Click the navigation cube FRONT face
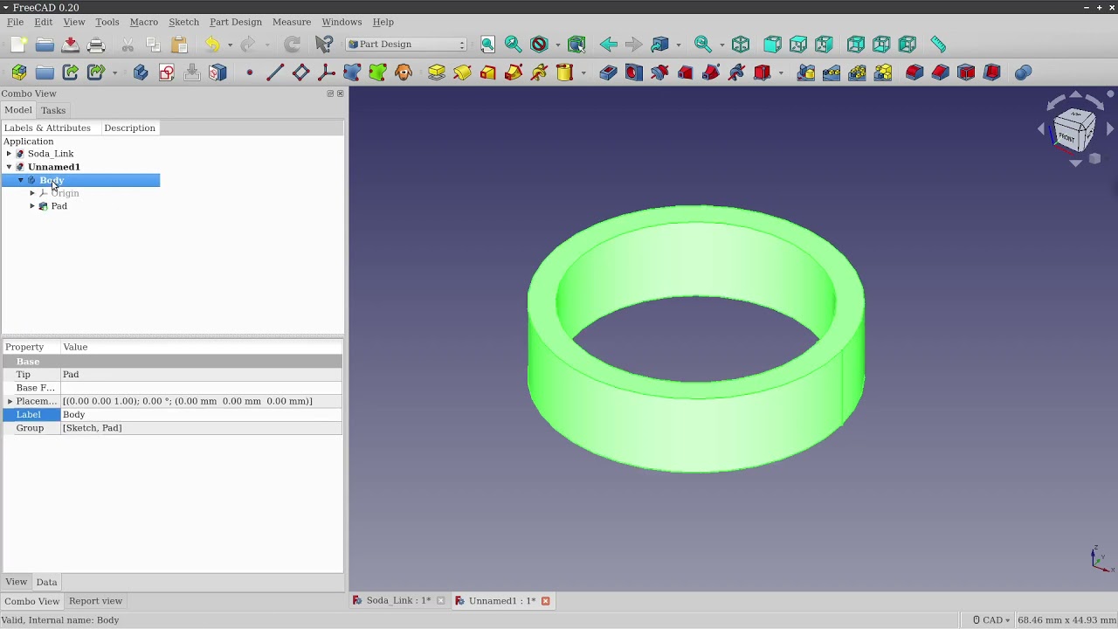The image size is (1118, 629). click(1066, 138)
